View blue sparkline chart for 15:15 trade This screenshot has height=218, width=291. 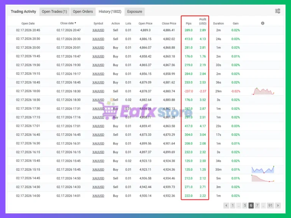coord(263,170)
